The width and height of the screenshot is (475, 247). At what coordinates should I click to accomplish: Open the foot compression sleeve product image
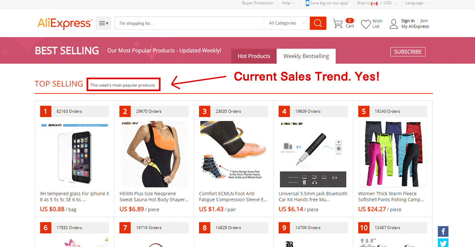(x=233, y=154)
